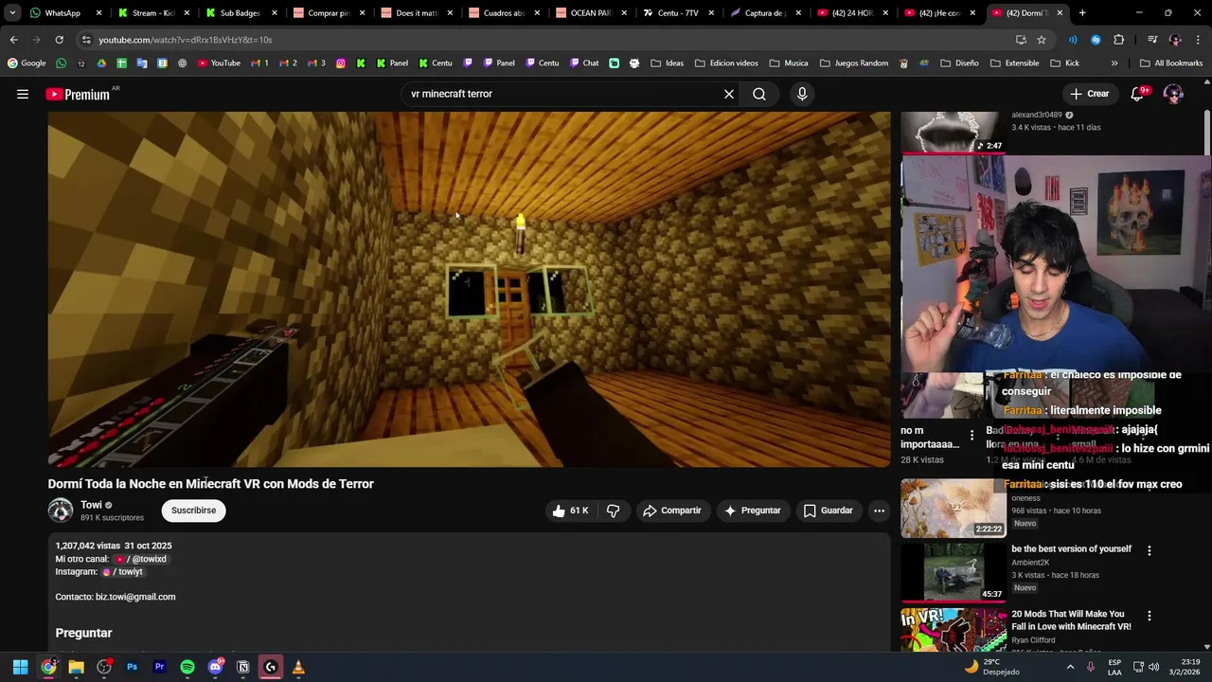Open towiyt Instagram link

122,572
